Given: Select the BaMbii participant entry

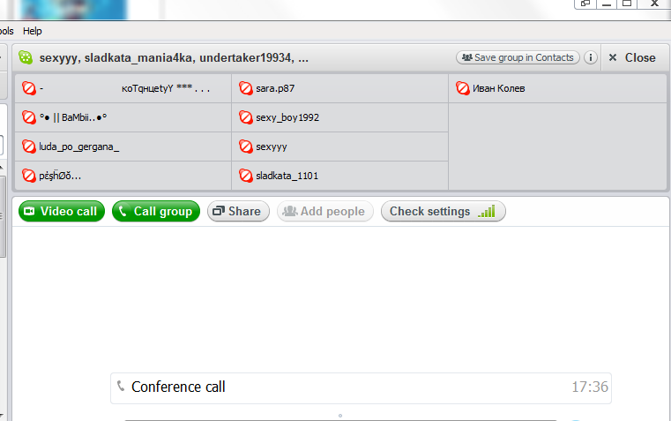Looking at the screenshot, I should (x=123, y=117).
